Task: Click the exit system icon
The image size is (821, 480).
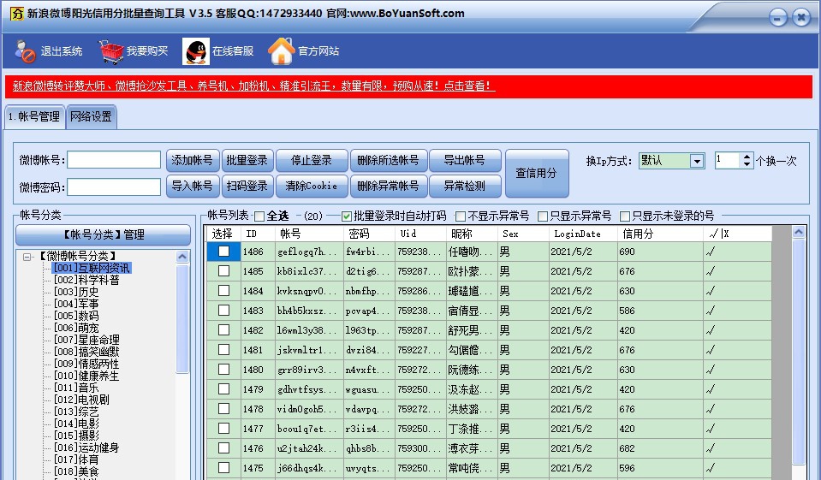Action: point(25,51)
